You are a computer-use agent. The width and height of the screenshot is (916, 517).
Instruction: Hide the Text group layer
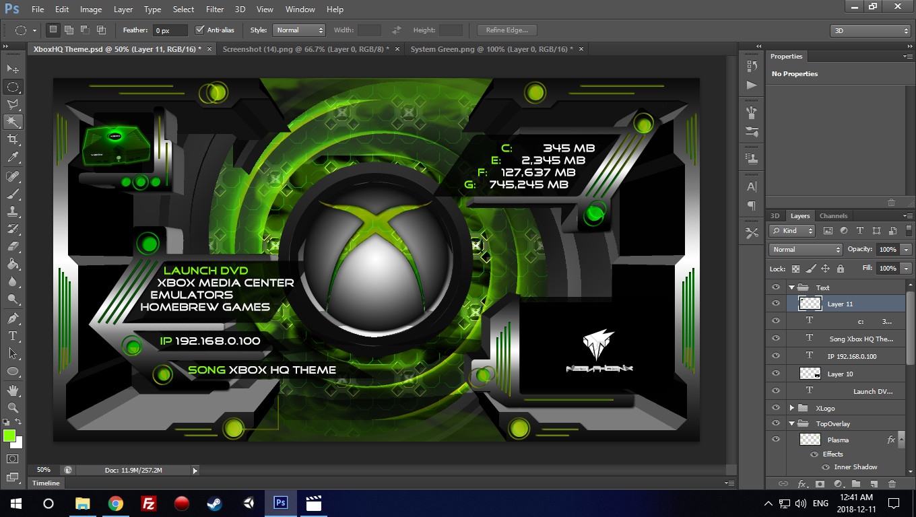point(776,287)
